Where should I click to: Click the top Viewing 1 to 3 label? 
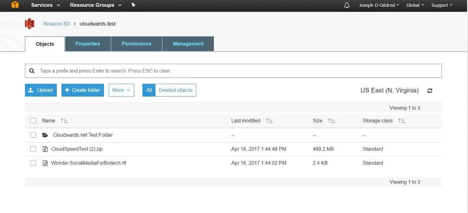[405, 108]
